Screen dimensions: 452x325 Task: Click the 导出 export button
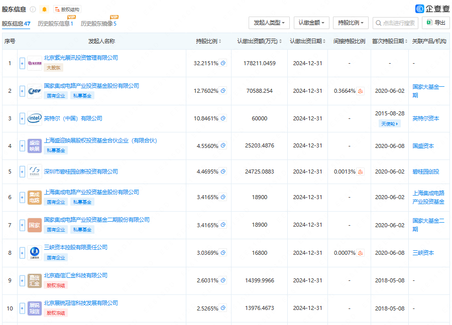click(x=436, y=23)
